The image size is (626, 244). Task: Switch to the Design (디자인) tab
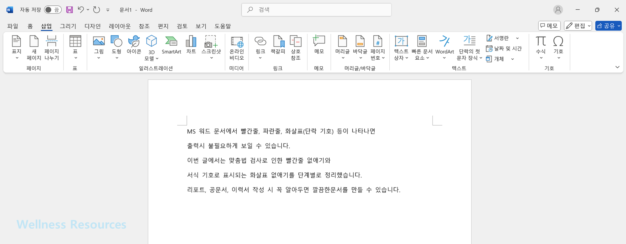point(93,26)
